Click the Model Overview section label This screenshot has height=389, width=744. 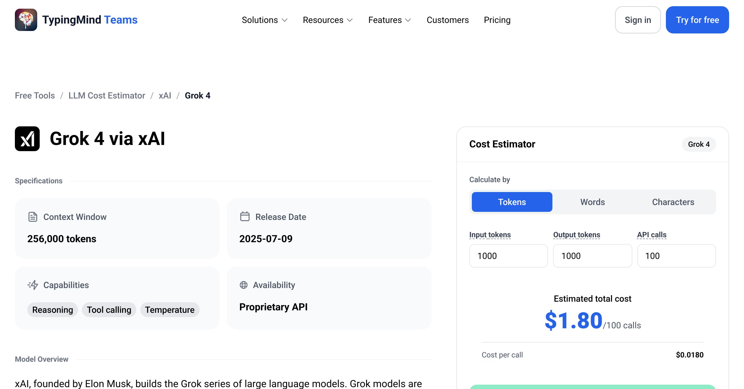tap(42, 359)
